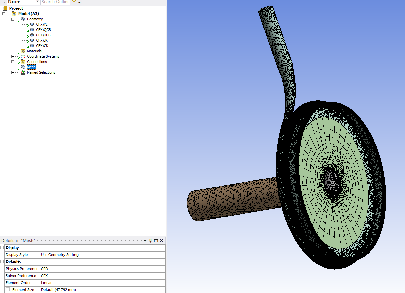405x293 pixels.
Task: Expand the Coordinate Systems tree node
Action: [13, 56]
